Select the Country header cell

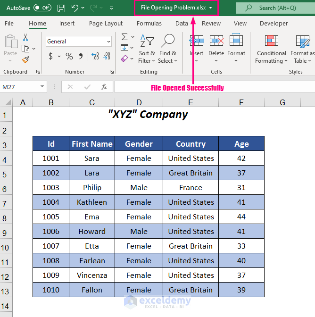pyautogui.click(x=191, y=144)
